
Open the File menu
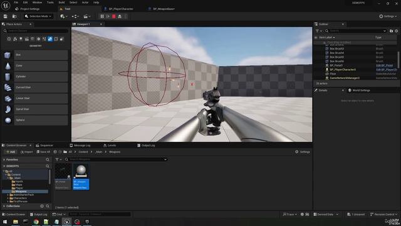(16, 3)
